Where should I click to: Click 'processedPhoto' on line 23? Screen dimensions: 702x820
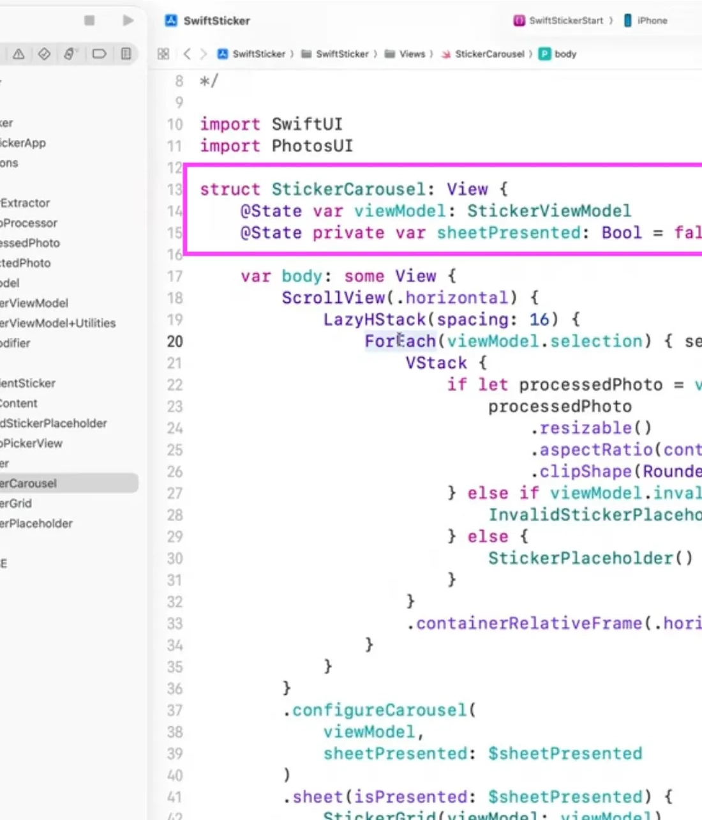pyautogui.click(x=560, y=406)
